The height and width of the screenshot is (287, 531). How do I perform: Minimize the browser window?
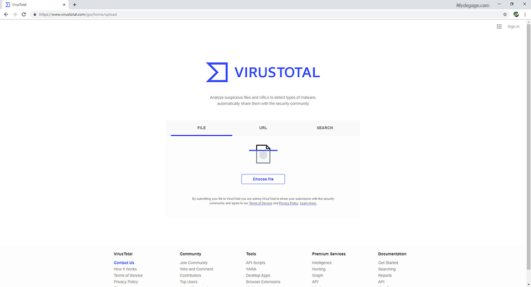(499, 4)
